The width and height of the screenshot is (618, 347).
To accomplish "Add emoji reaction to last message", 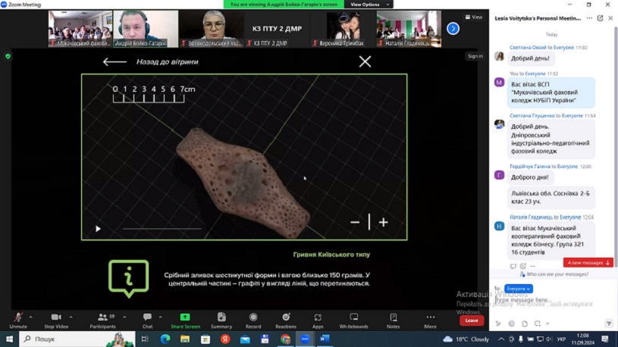I will pos(523,266).
